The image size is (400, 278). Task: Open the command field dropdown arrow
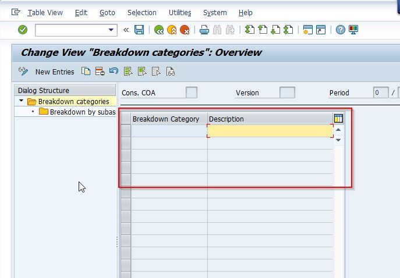tap(111, 30)
